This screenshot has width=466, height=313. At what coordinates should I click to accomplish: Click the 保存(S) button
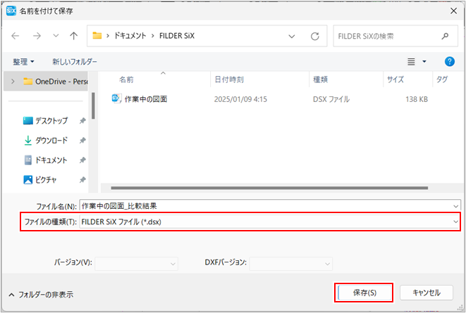click(x=364, y=293)
